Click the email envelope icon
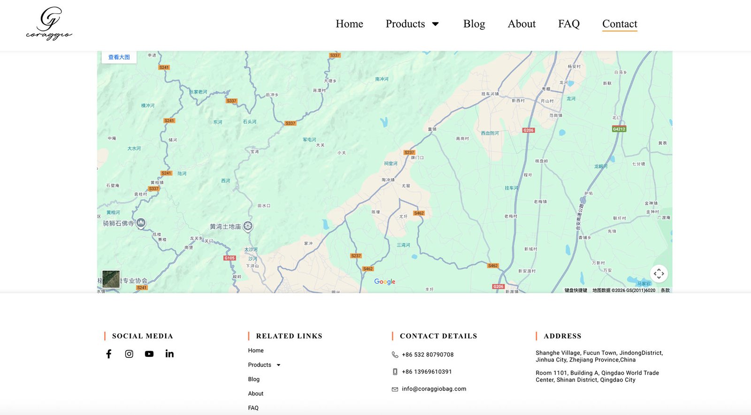This screenshot has width=751, height=415. pos(395,389)
